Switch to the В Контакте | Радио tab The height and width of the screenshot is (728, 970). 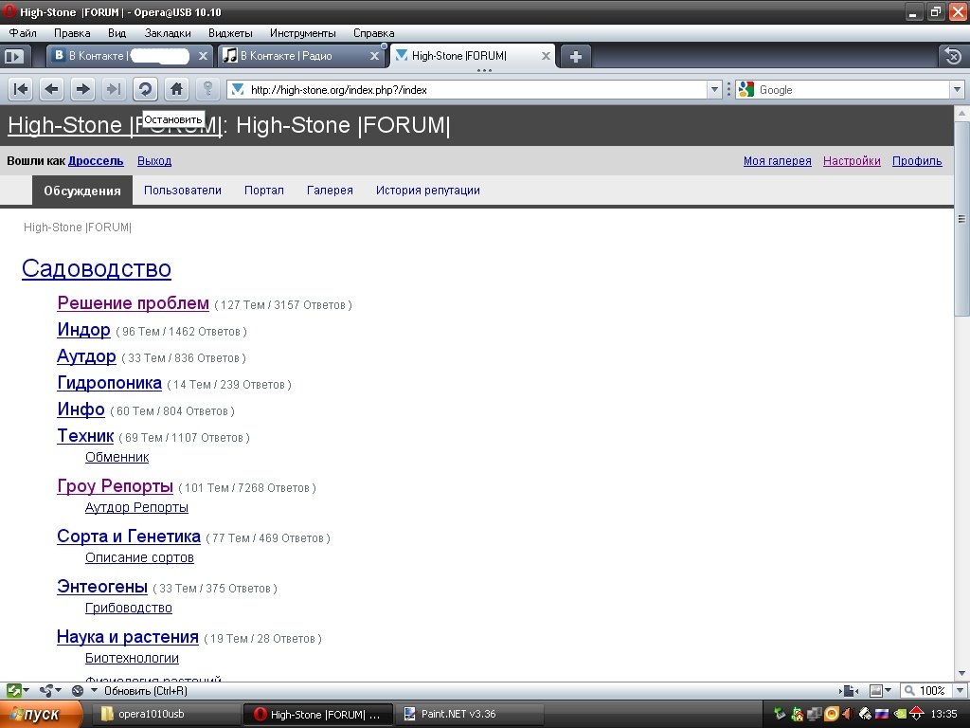[301, 56]
